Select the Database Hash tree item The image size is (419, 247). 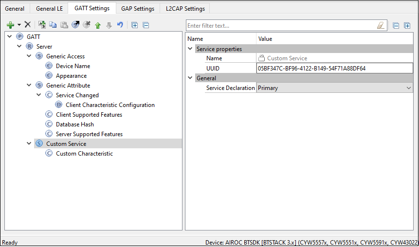click(74, 124)
